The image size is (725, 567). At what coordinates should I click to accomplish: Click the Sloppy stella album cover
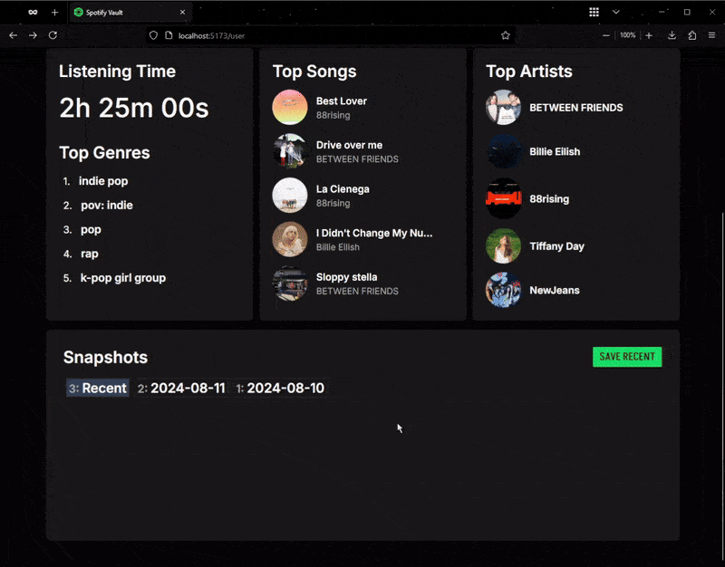tap(290, 283)
